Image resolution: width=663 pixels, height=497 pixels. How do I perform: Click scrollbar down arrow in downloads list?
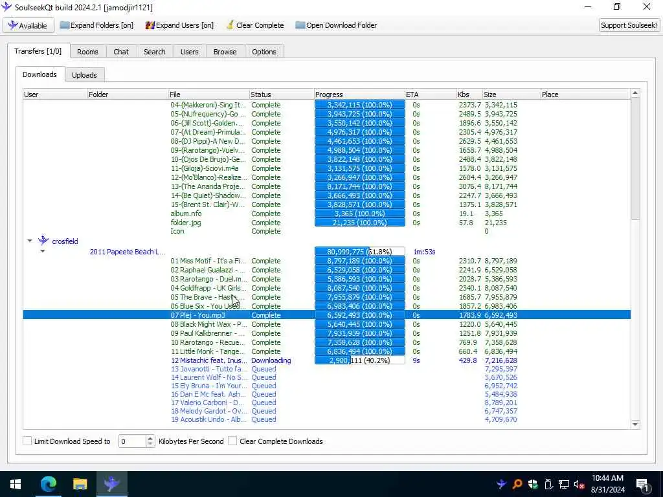coord(635,425)
